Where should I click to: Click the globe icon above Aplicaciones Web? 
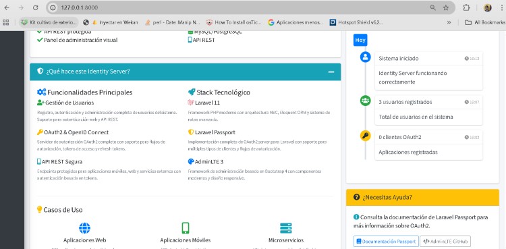point(84,228)
